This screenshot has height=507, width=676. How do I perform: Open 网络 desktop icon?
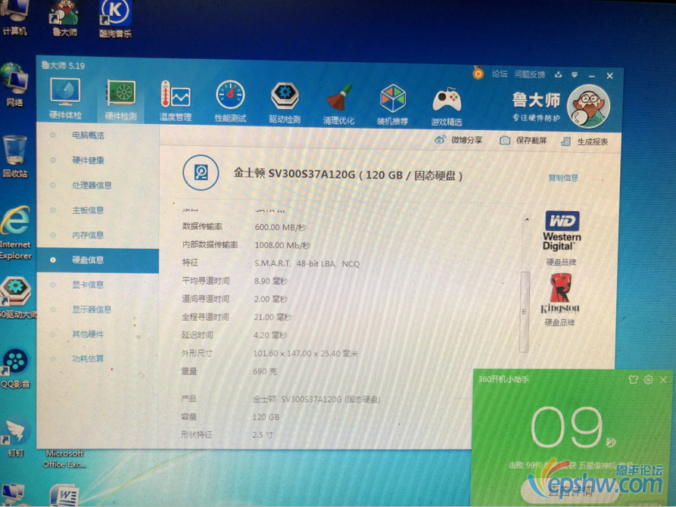[x=14, y=85]
